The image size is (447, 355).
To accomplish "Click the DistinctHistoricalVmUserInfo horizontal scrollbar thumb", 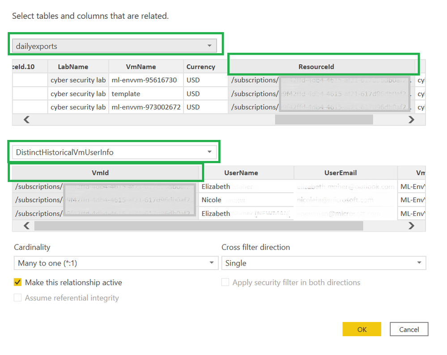I will click(x=199, y=226).
